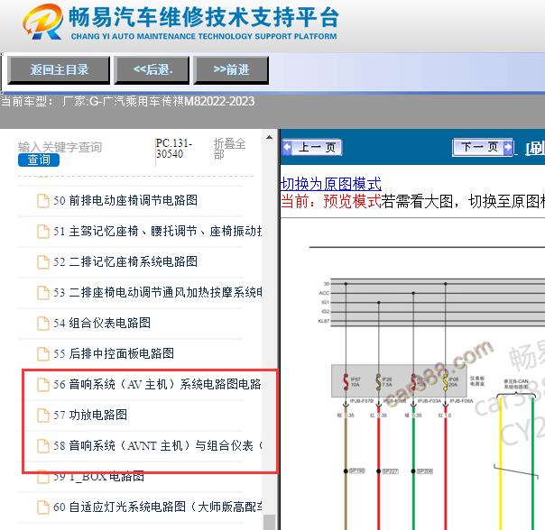The width and height of the screenshot is (545, 530).
Task: Open 60 自适应灯光系统电路图
Action: click(157, 507)
